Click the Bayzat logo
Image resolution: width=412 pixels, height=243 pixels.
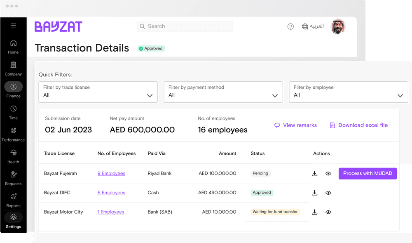pos(59,26)
